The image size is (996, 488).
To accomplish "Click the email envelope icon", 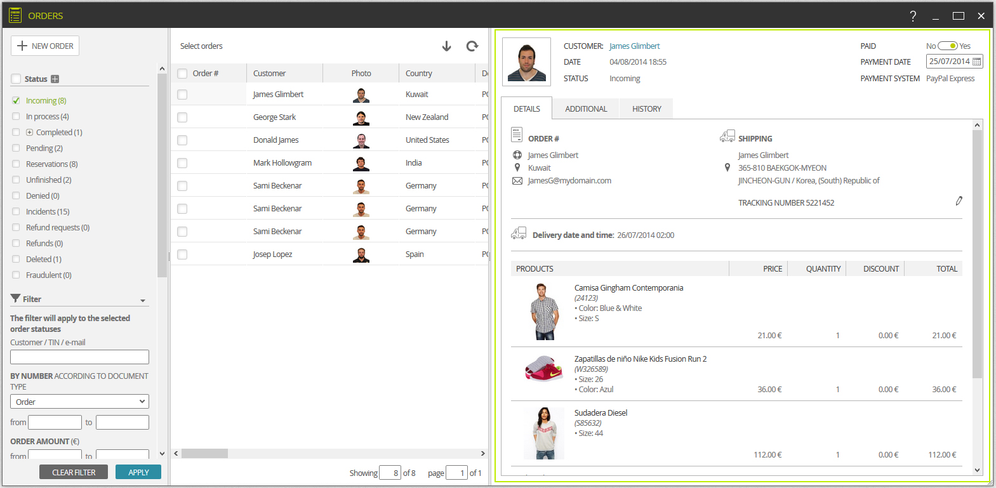I will pos(517,181).
